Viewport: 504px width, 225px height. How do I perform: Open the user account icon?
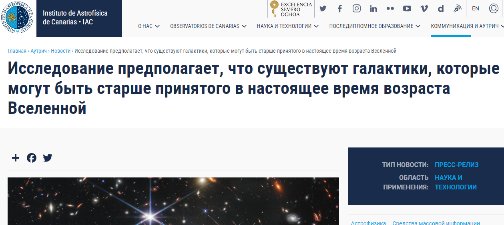[x=494, y=8]
